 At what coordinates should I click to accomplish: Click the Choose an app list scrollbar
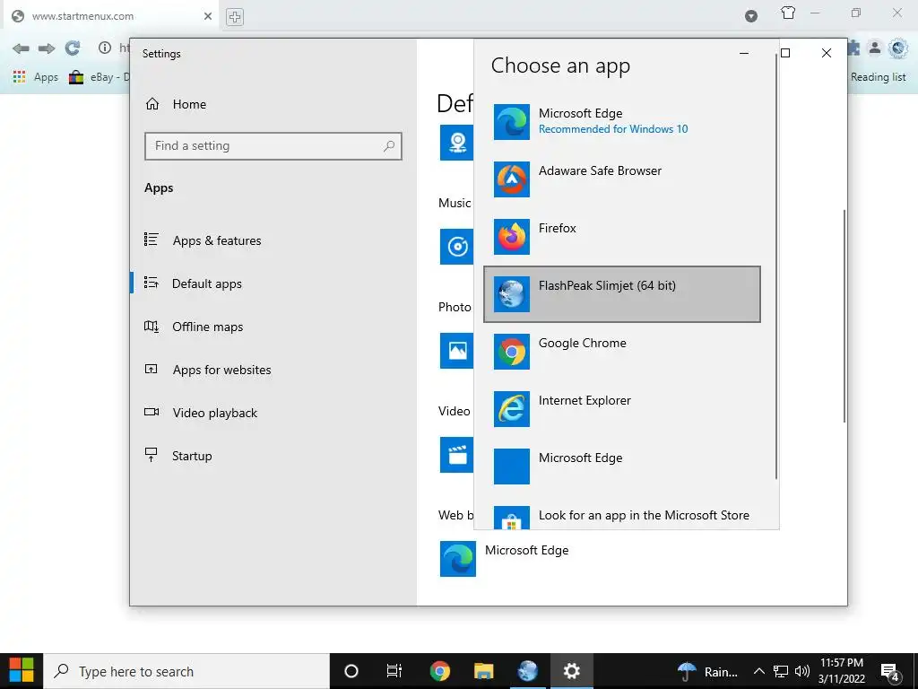pos(776,266)
